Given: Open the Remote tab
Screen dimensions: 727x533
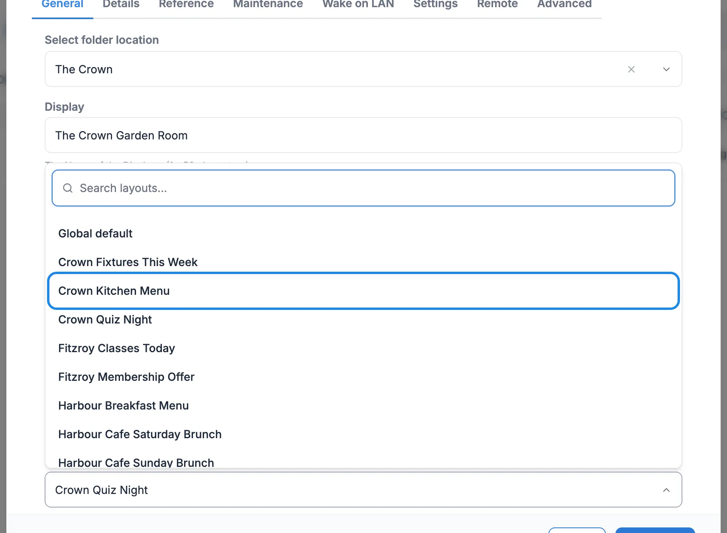Looking at the screenshot, I should point(497,4).
